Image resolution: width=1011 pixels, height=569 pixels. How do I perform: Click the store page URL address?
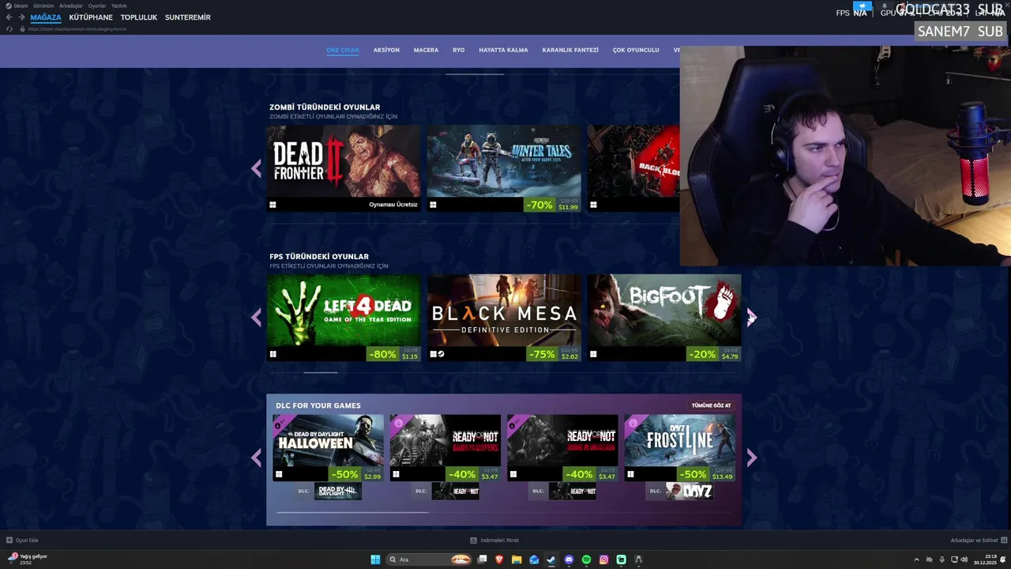click(x=77, y=29)
